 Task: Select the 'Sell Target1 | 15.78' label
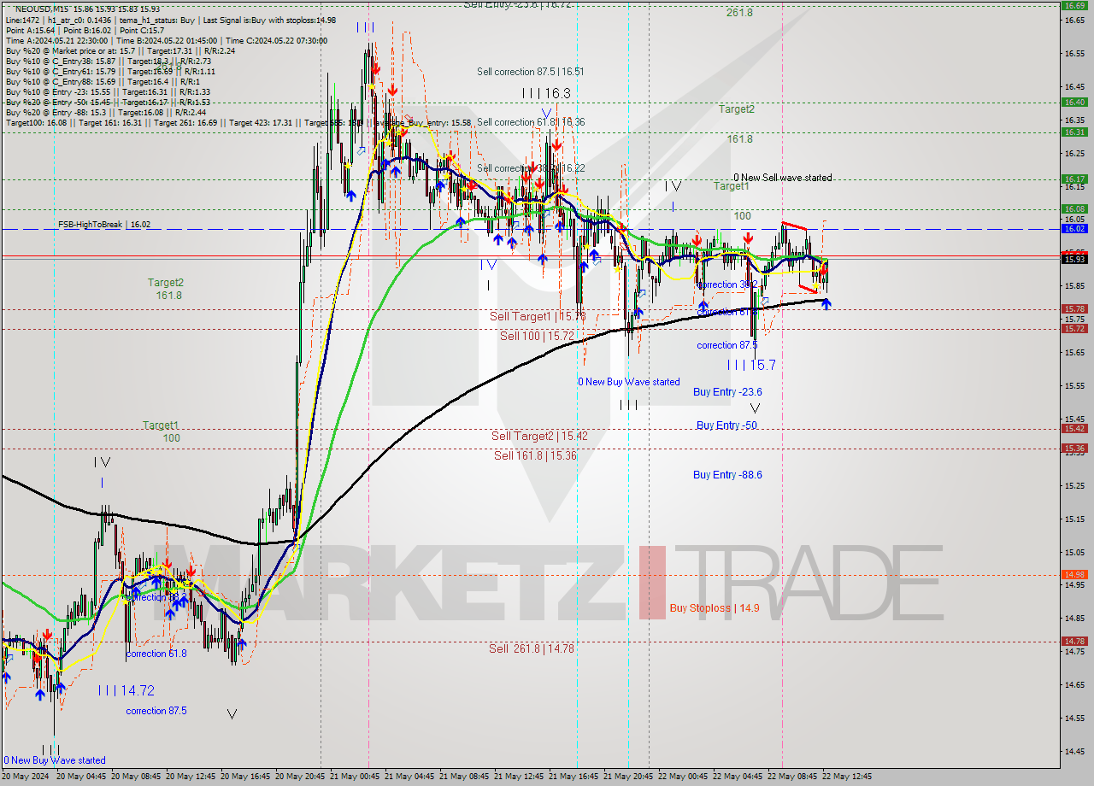538,316
